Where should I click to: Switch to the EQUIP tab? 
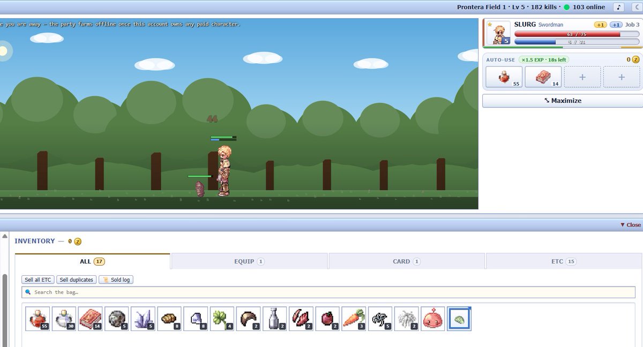[250, 261]
